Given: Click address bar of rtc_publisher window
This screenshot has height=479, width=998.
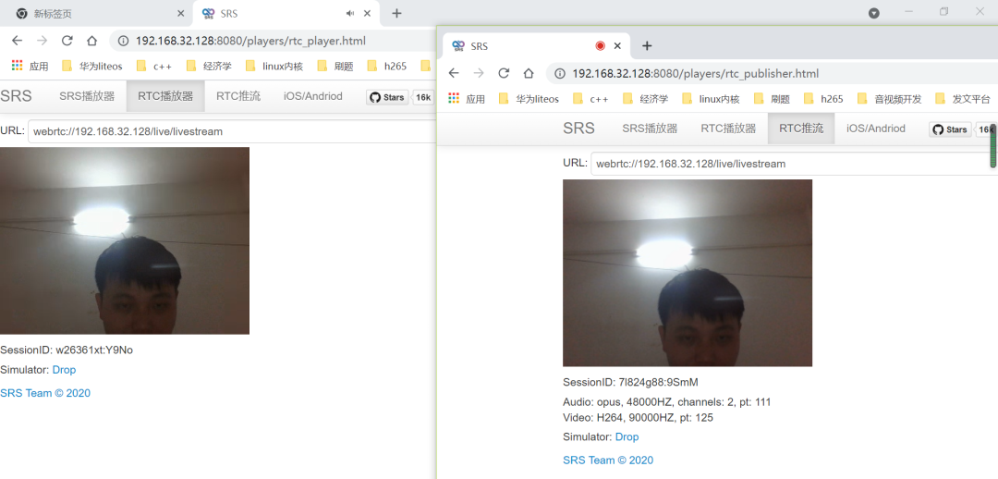Looking at the screenshot, I should pos(772,73).
